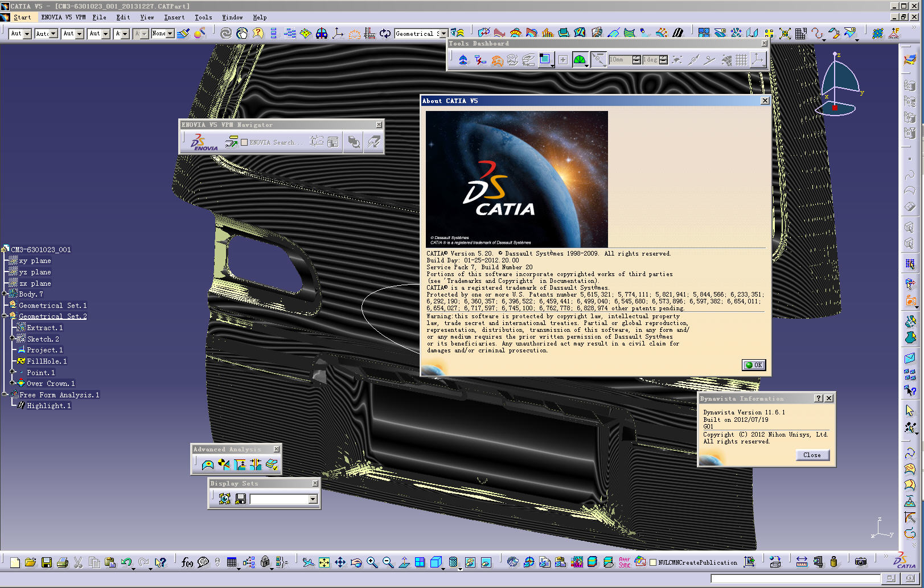This screenshot has width=924, height=588.
Task: Click the question mark button in Dynavista dialog
Action: (x=819, y=398)
